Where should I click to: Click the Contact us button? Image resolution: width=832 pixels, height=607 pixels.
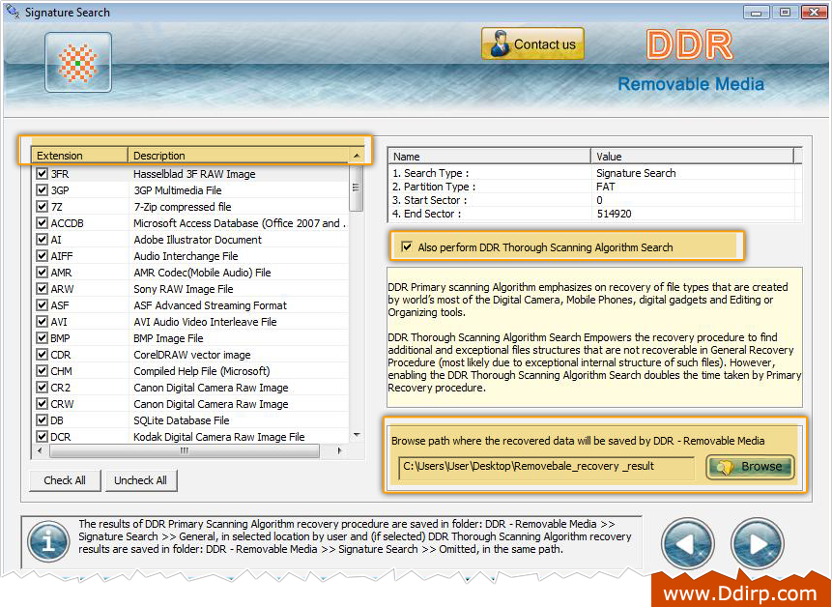click(x=532, y=44)
